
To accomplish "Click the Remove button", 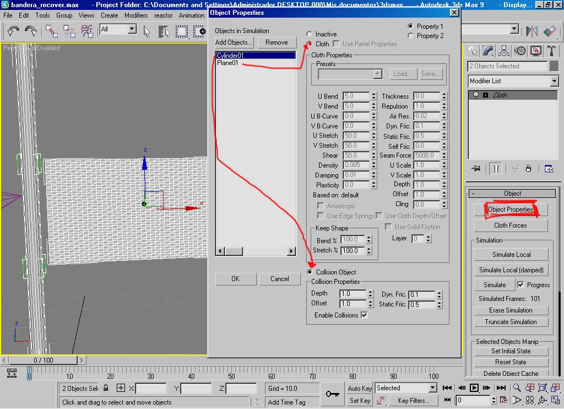I will [276, 42].
